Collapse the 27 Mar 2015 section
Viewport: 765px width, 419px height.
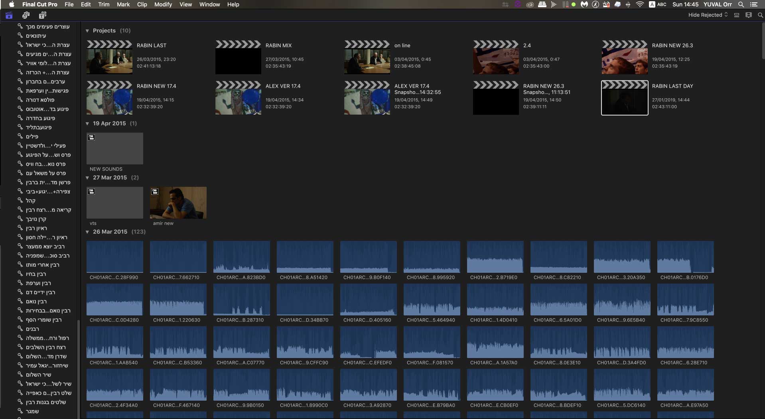coord(87,178)
